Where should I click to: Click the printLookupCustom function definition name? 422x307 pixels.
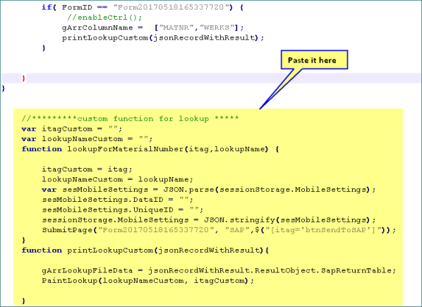pos(110,251)
